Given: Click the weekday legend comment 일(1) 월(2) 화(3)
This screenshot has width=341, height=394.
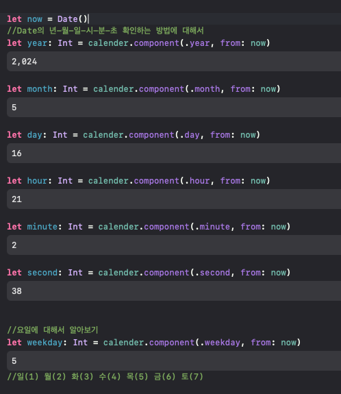Looking at the screenshot, I should [105, 377].
